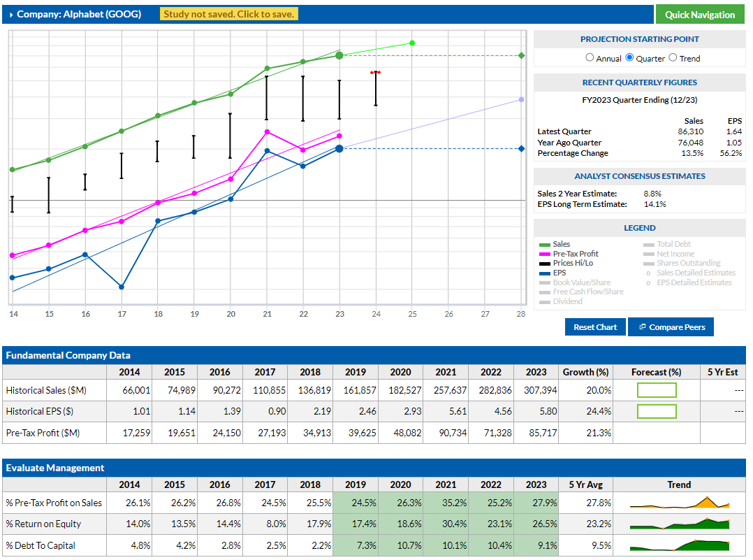Enable Dividend series in legend
The height and width of the screenshot is (560, 753).
[x=561, y=301]
